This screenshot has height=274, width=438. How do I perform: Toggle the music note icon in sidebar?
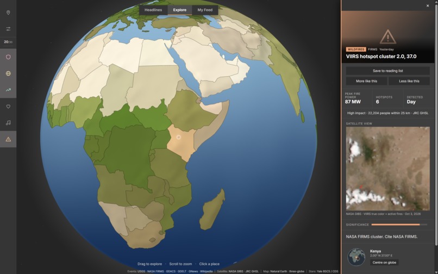[8, 123]
